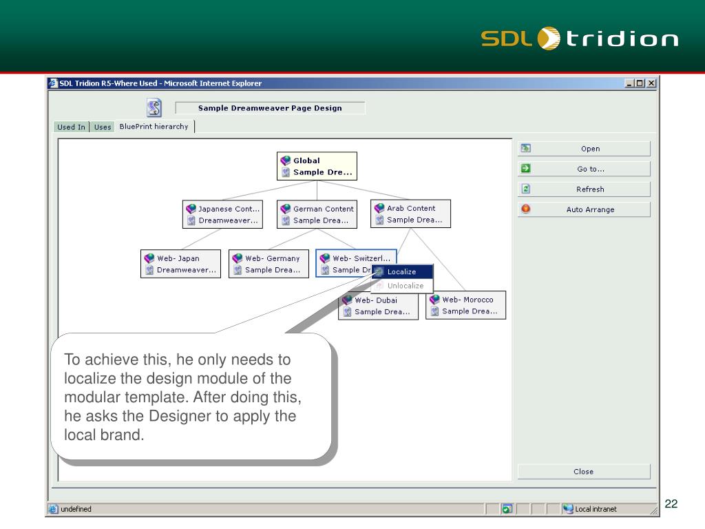Click the Local intranet status text
The width and height of the screenshot is (705, 529).
click(x=596, y=509)
